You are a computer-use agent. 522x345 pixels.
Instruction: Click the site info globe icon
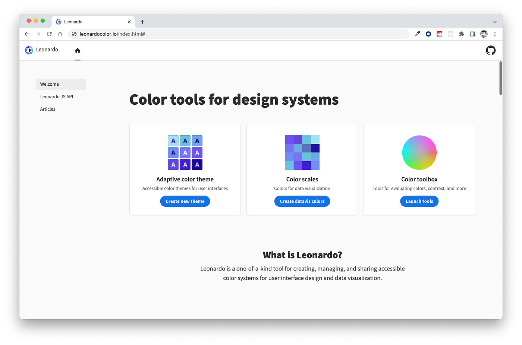(x=74, y=34)
